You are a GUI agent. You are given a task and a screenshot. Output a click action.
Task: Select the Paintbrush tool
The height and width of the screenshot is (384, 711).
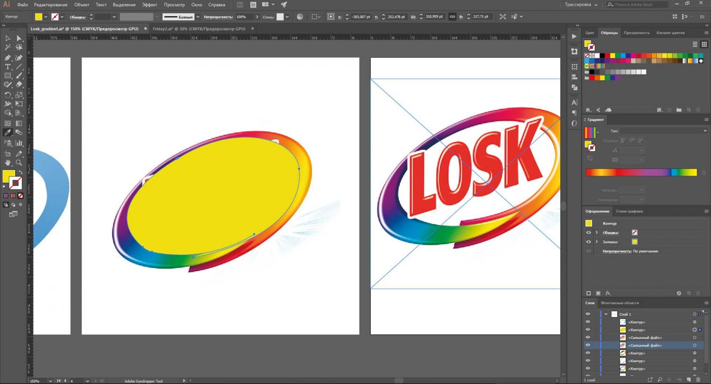(x=19, y=76)
